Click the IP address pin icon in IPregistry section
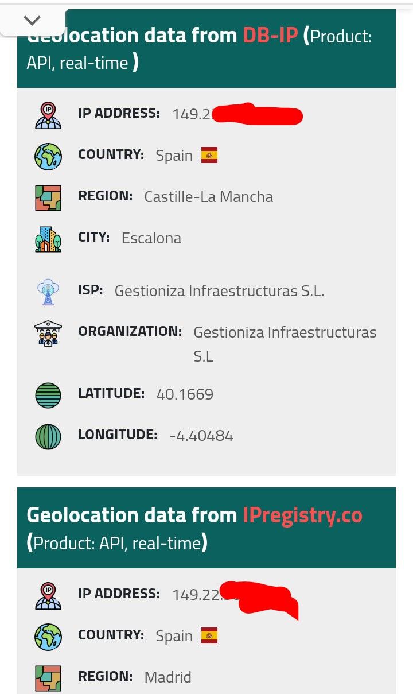 tap(48, 595)
